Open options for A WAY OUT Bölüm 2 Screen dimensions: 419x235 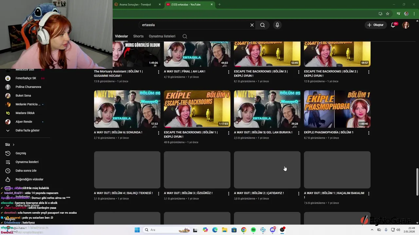299,194
